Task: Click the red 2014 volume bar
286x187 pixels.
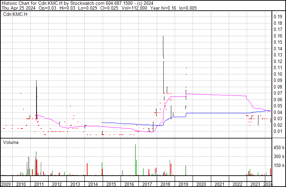Action: pos(87,169)
